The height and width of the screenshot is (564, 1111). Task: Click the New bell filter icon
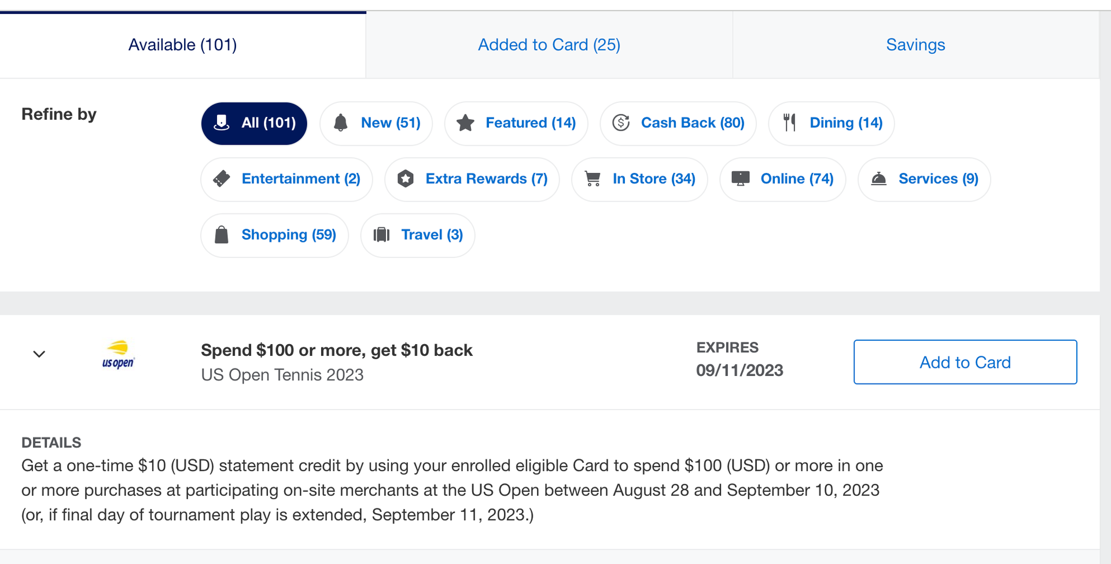(341, 123)
